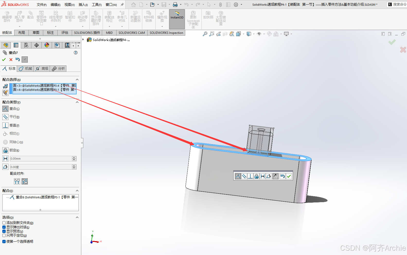
Task: Click anti-aligned mate alignment button
Action: 25,181
